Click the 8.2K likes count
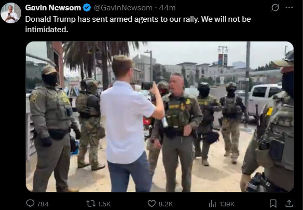303x210 pixels. tap(166, 204)
